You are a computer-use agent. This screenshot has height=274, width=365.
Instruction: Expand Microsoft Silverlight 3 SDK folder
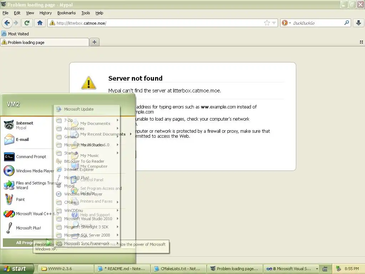(87, 227)
